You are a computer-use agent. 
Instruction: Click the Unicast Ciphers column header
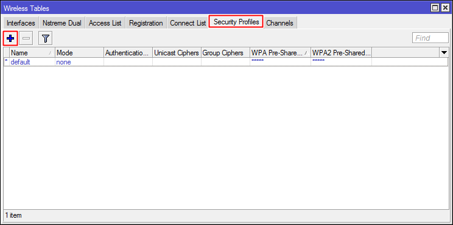point(177,53)
